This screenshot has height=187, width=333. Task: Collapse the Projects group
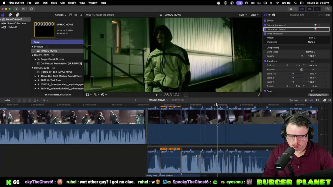(x=33, y=46)
